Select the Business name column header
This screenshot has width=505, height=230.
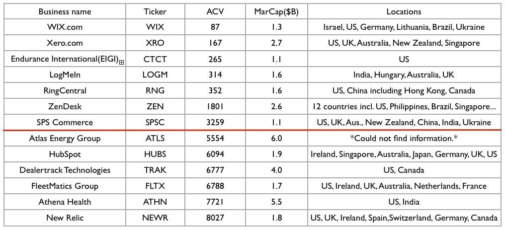65,11
